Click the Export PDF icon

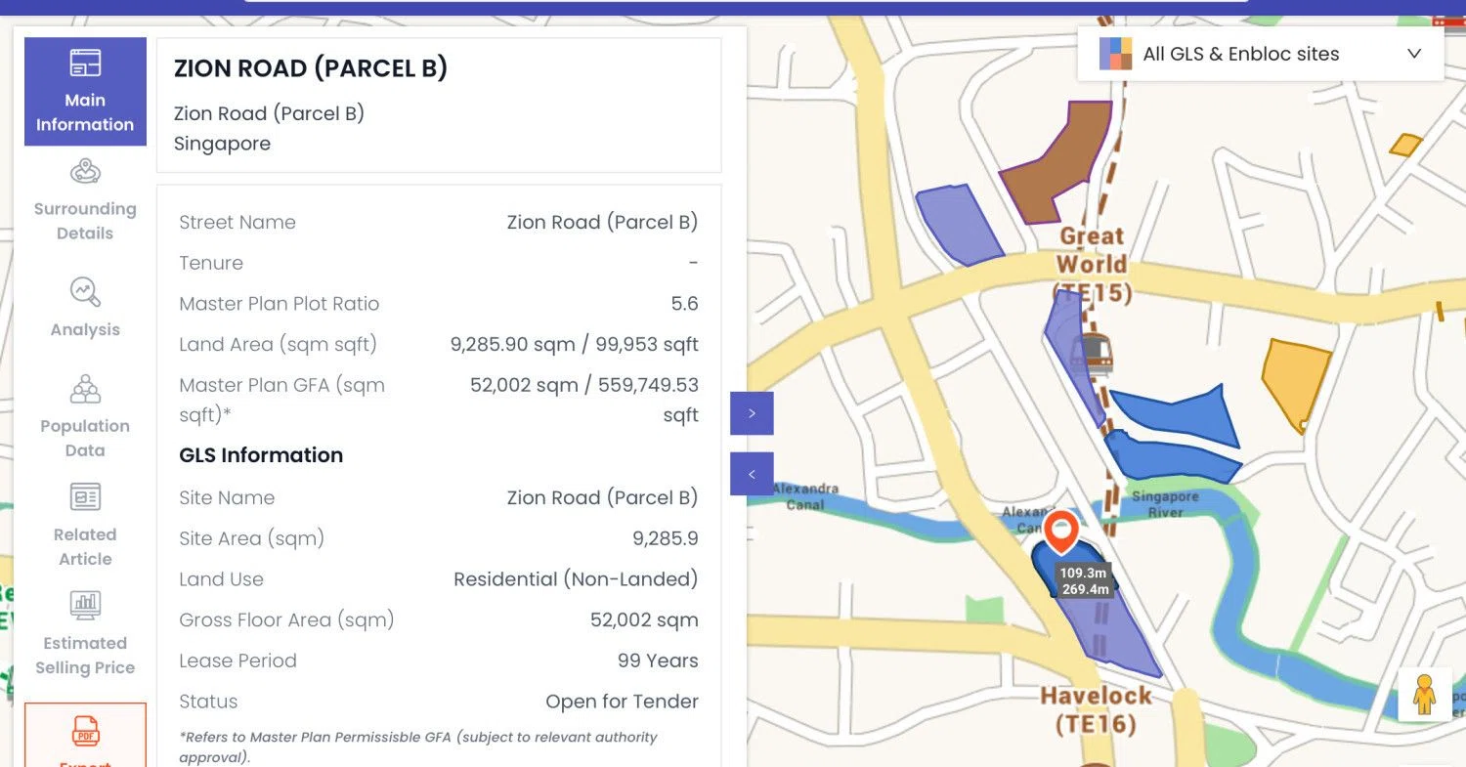pos(85,733)
